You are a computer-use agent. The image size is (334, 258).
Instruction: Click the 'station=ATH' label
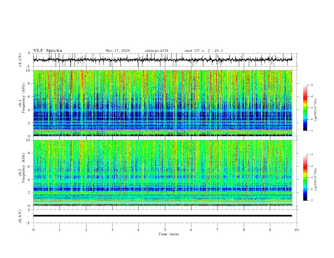[x=156, y=51]
